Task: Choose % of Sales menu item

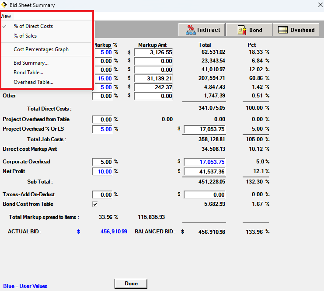Action: [25, 36]
